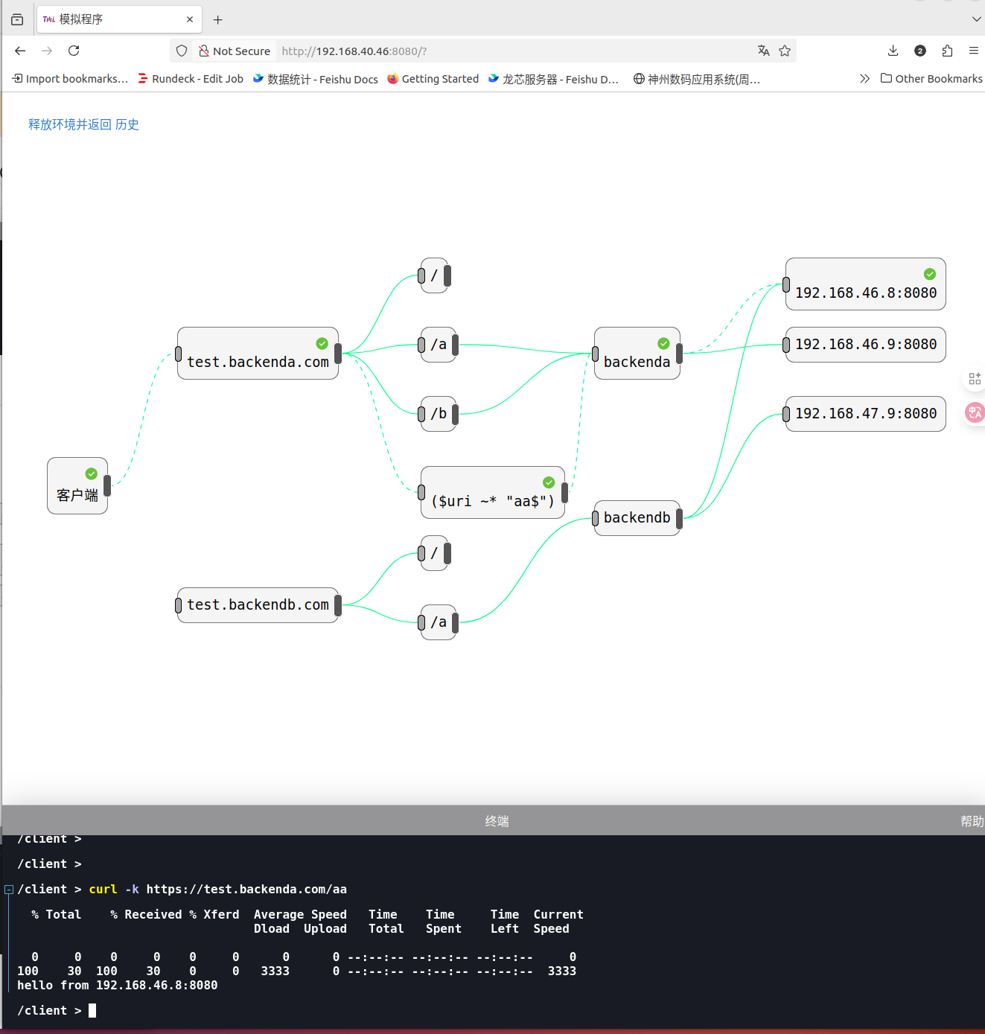Click green check on 192.168.46.8:8080 node
The height and width of the screenshot is (1034, 985).
tap(929, 274)
